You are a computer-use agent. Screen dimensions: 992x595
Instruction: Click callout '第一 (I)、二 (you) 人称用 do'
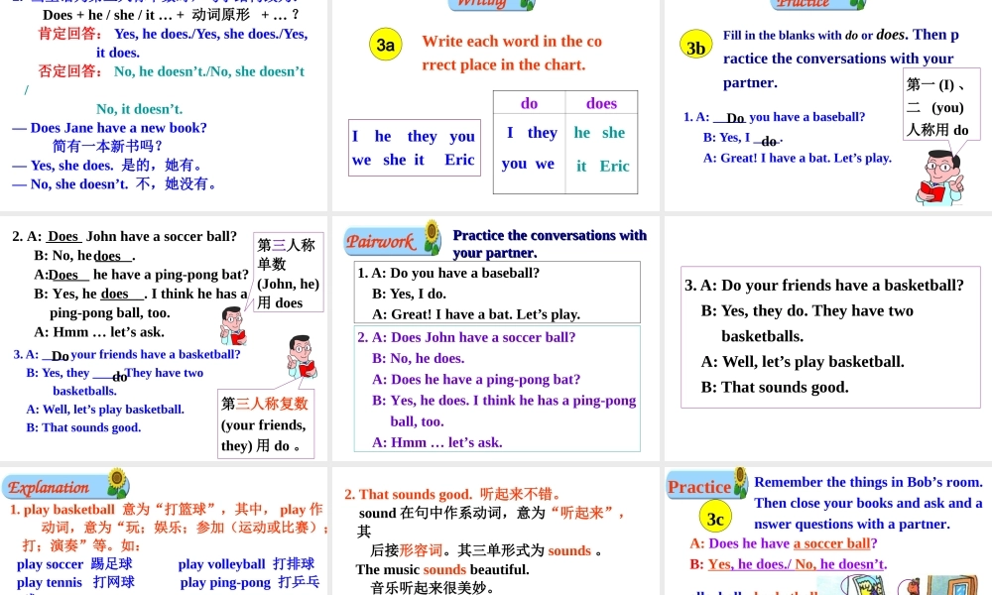click(940, 104)
